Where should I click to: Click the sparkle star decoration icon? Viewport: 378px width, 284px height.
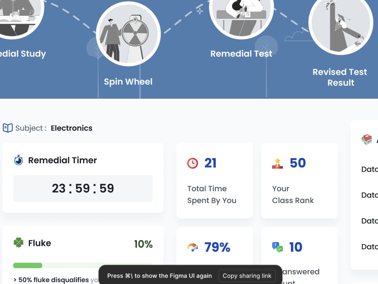point(200,11)
